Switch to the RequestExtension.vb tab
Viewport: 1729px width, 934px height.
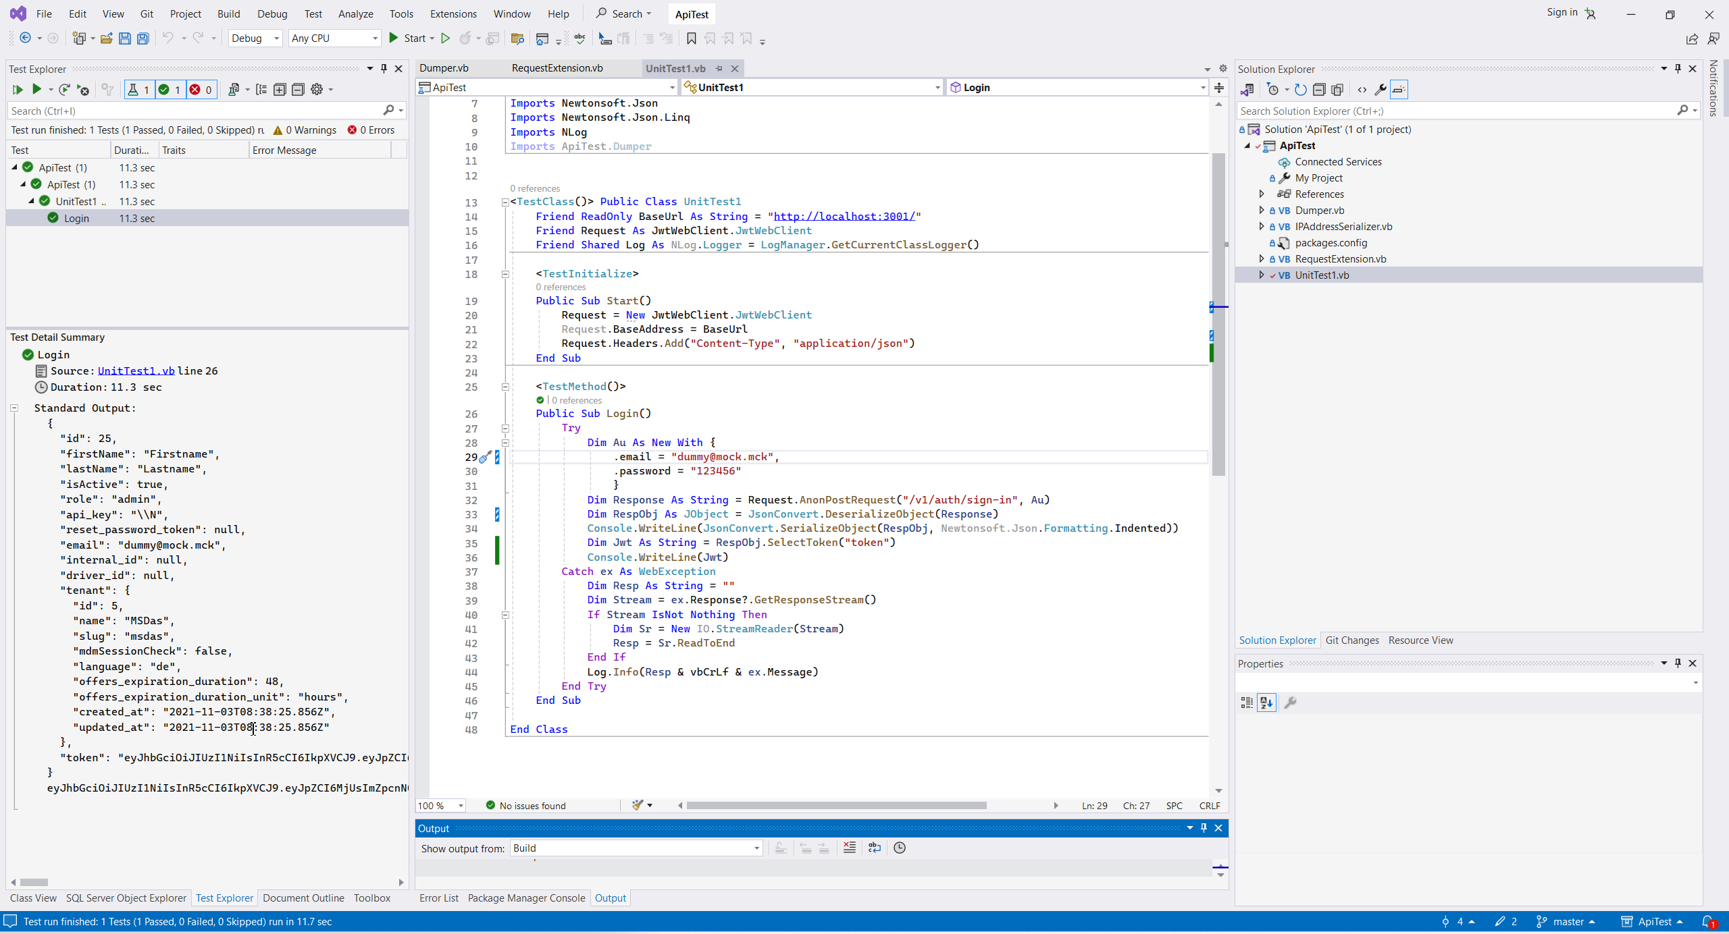click(557, 68)
